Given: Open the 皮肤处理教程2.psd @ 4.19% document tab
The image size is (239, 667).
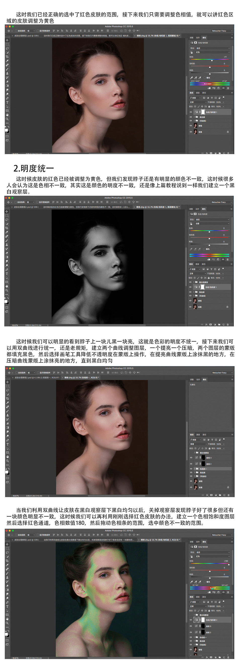Looking at the screenshot, I should click(37, 378).
